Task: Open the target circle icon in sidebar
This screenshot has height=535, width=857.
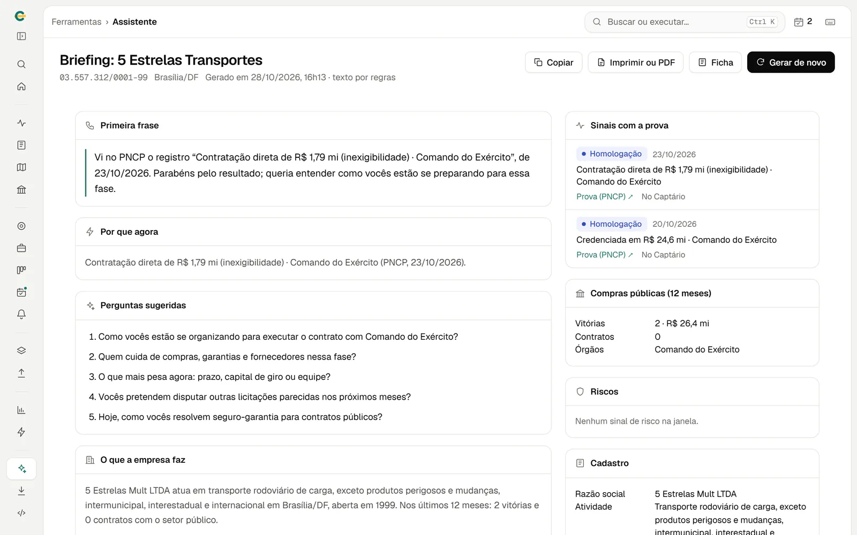Action: coord(21,226)
